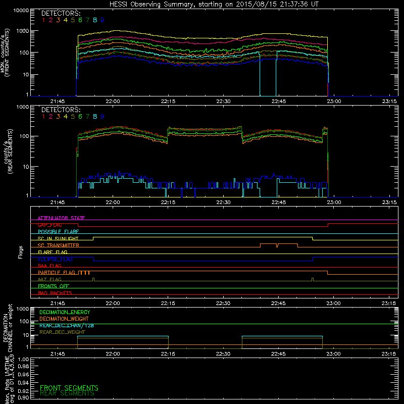Screen dimensions: 404x404
Task: Click green detector 6 in rear segments legend
Action: [x=80, y=117]
